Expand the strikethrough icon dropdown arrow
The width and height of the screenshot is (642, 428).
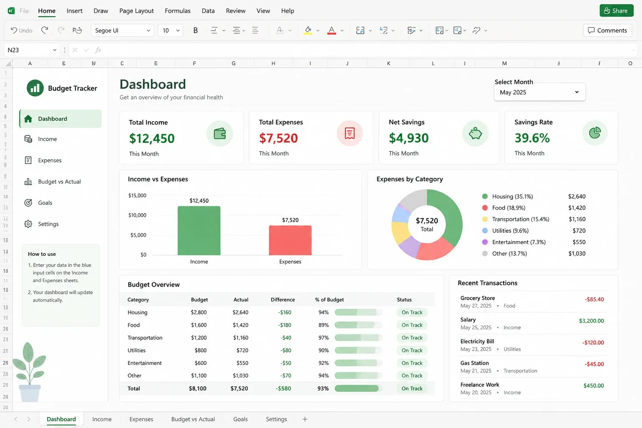point(290,31)
